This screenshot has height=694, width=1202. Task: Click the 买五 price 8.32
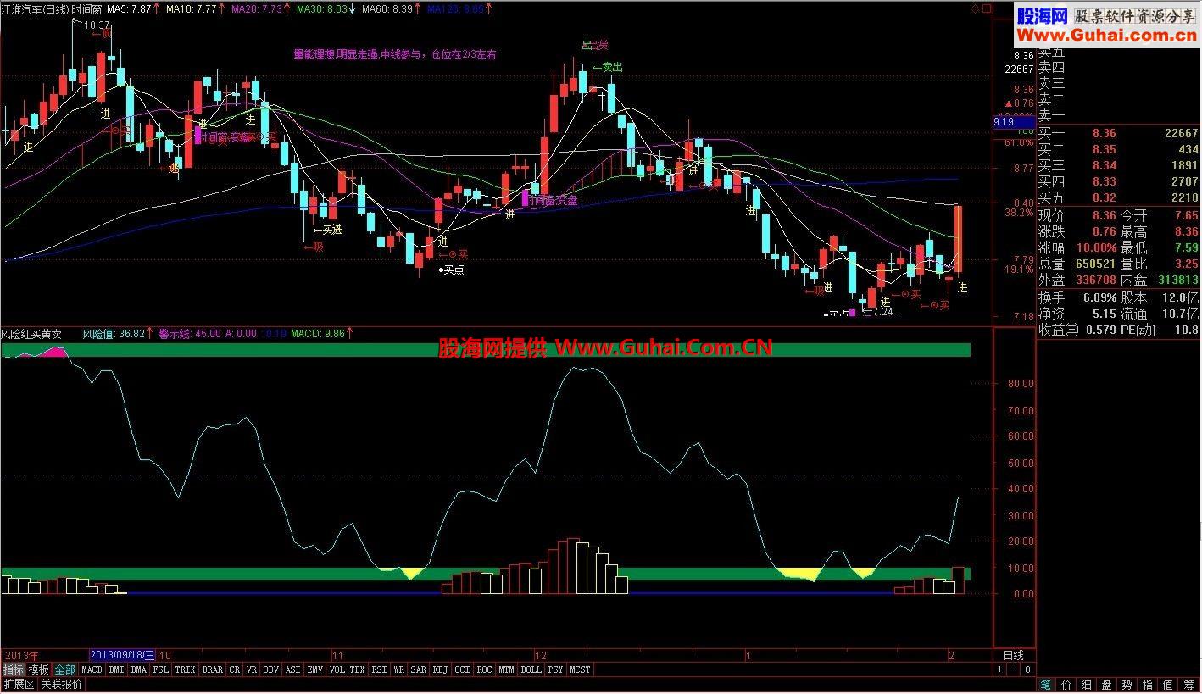[x=1105, y=197]
